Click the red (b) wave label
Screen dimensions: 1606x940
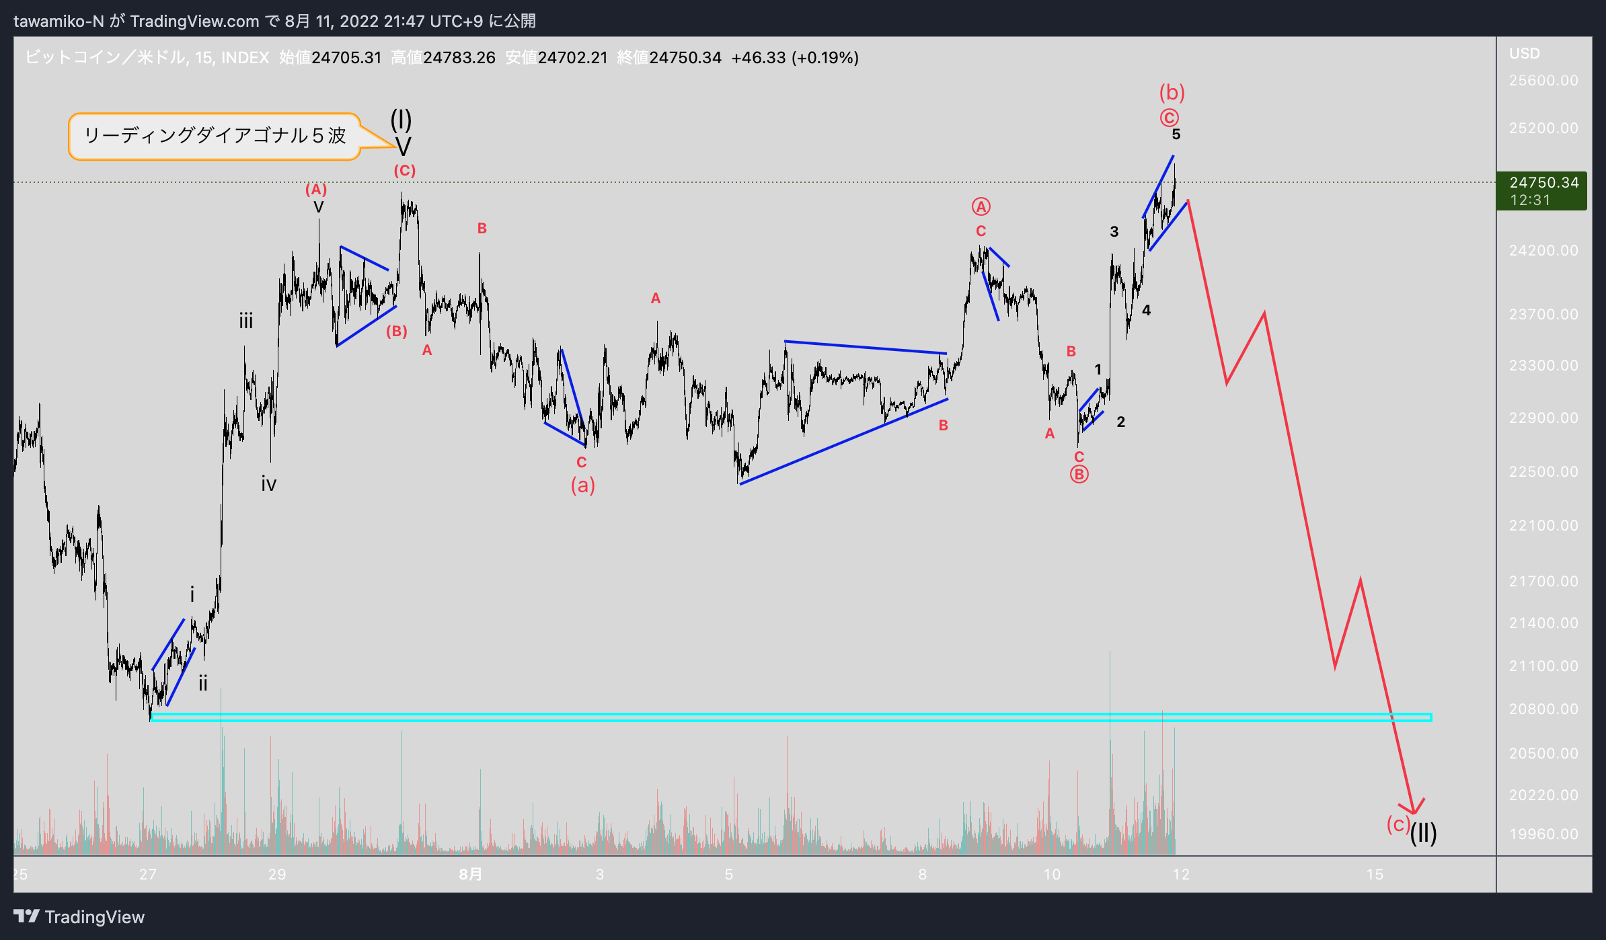(1172, 92)
